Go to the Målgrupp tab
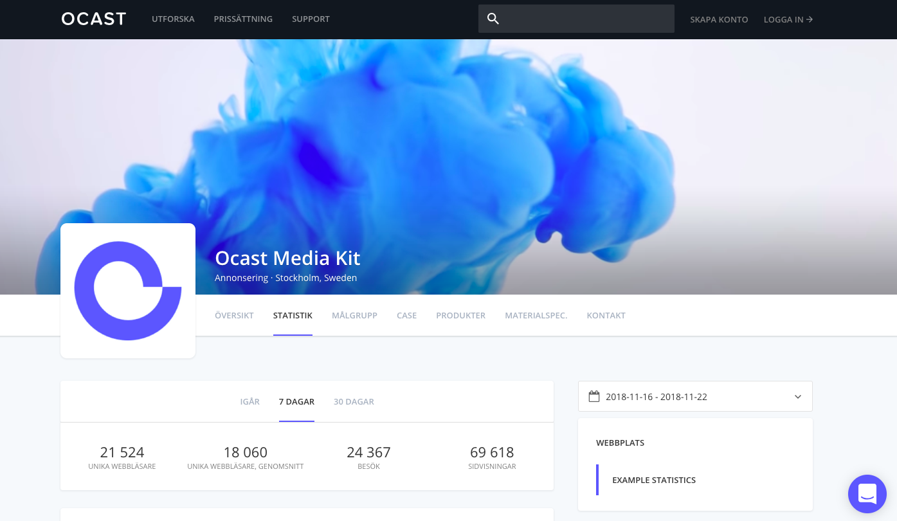The image size is (897, 521). [x=354, y=316]
